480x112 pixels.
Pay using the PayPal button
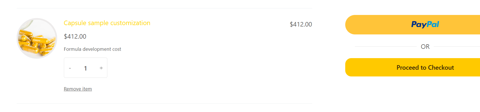click(412, 25)
